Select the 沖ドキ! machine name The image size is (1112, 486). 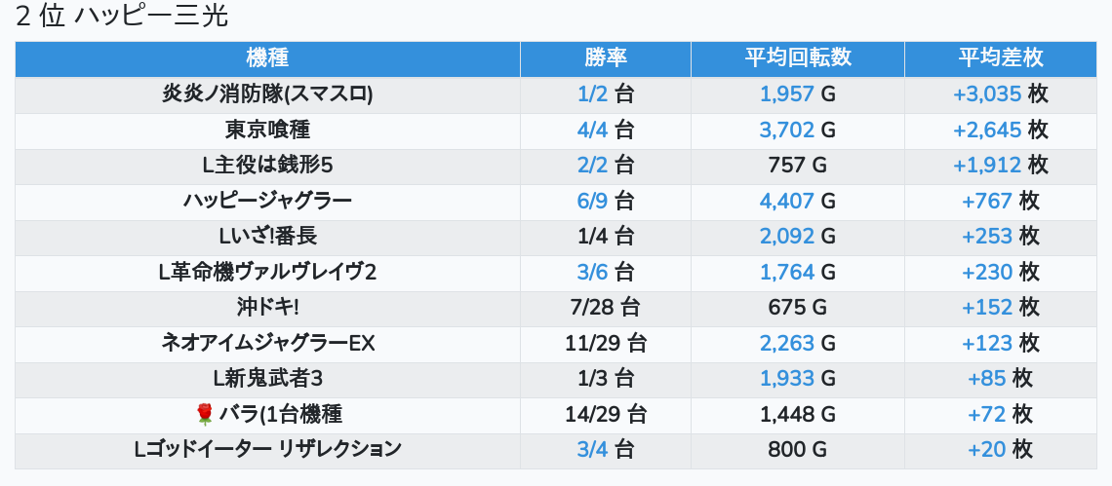click(267, 308)
